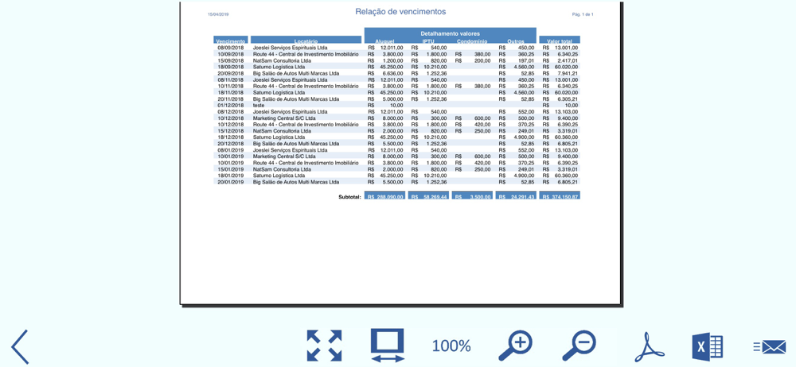Click the due date 01/12/2018
Screen dimensions: 796x367
231,105
